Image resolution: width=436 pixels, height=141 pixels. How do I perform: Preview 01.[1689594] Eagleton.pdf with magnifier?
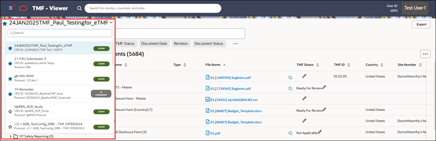(291, 78)
